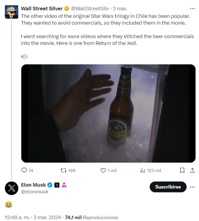The image size is (199, 221).
Task: Open more options beside Suscribirse
Action: [x=192, y=187]
